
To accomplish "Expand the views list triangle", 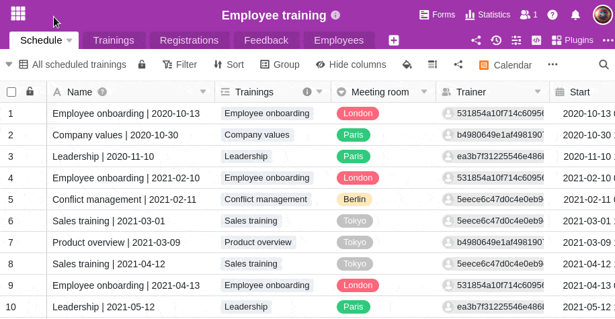I will tap(9, 64).
